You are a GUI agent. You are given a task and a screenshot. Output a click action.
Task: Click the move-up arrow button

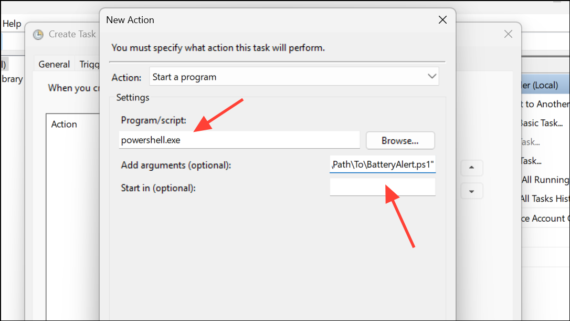(471, 168)
